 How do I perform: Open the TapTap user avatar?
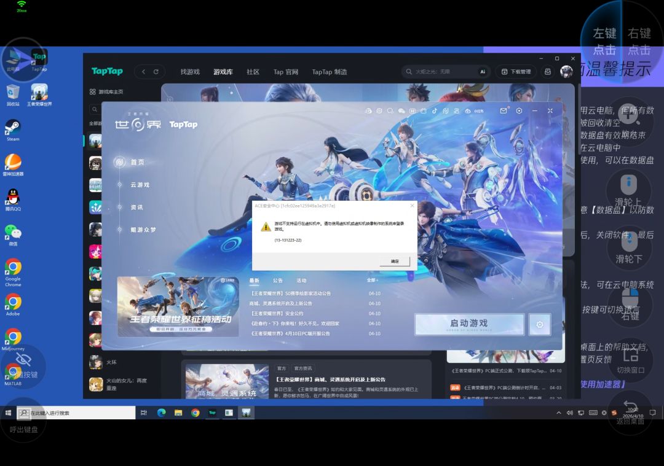tap(566, 71)
